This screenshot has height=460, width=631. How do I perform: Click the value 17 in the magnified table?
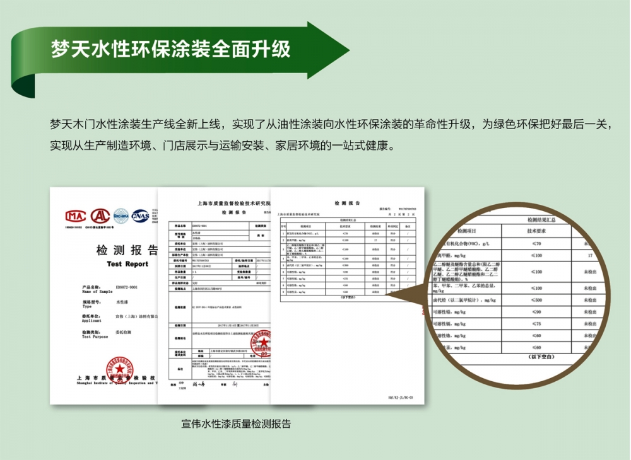(590, 255)
